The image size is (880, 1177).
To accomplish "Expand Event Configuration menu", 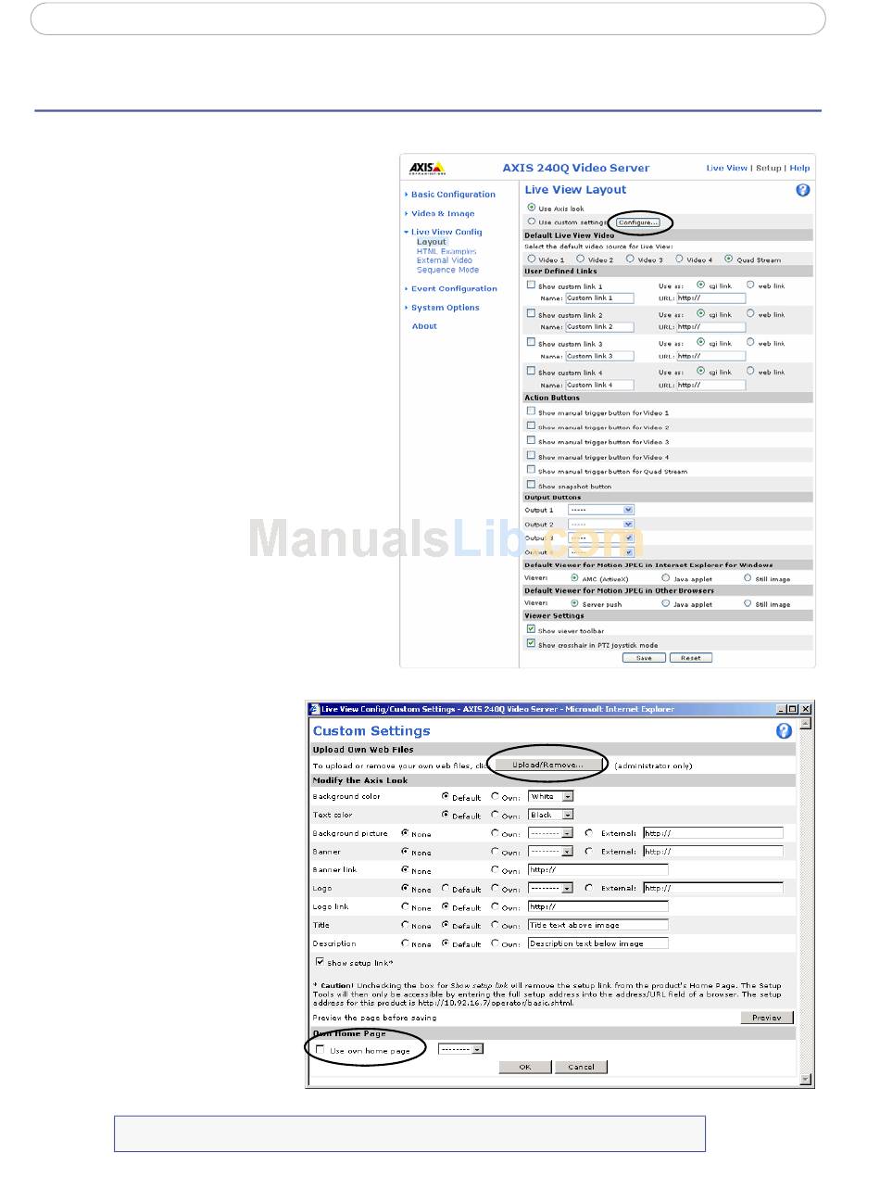I will pos(454,289).
